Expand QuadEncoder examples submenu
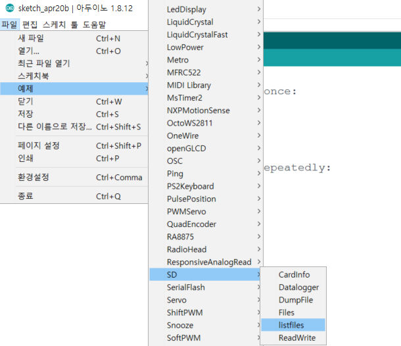Viewport: 401px width, 346px height. click(x=206, y=224)
